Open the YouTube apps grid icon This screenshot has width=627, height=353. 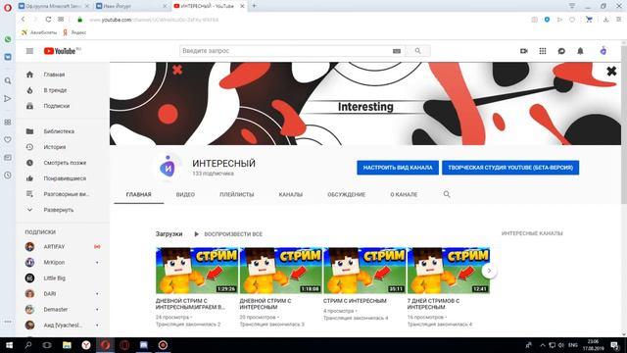[543, 51]
